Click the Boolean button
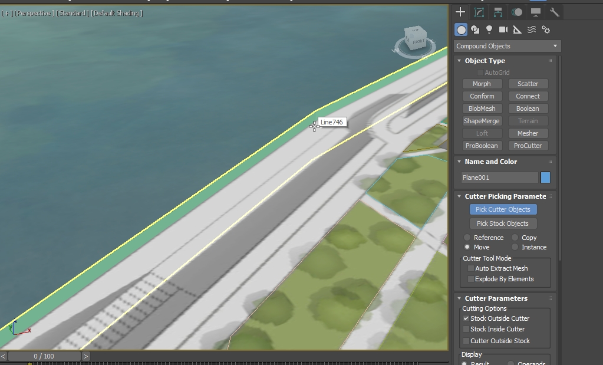603x365 pixels. coord(528,108)
